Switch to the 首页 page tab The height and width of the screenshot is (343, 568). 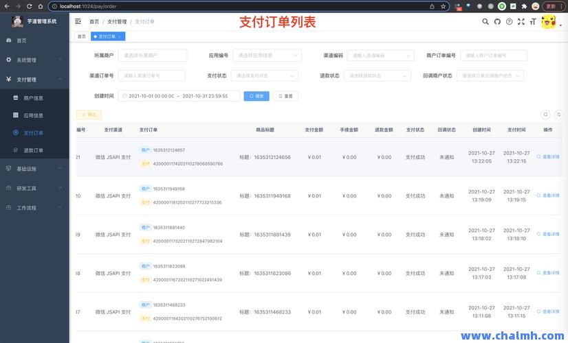click(82, 36)
